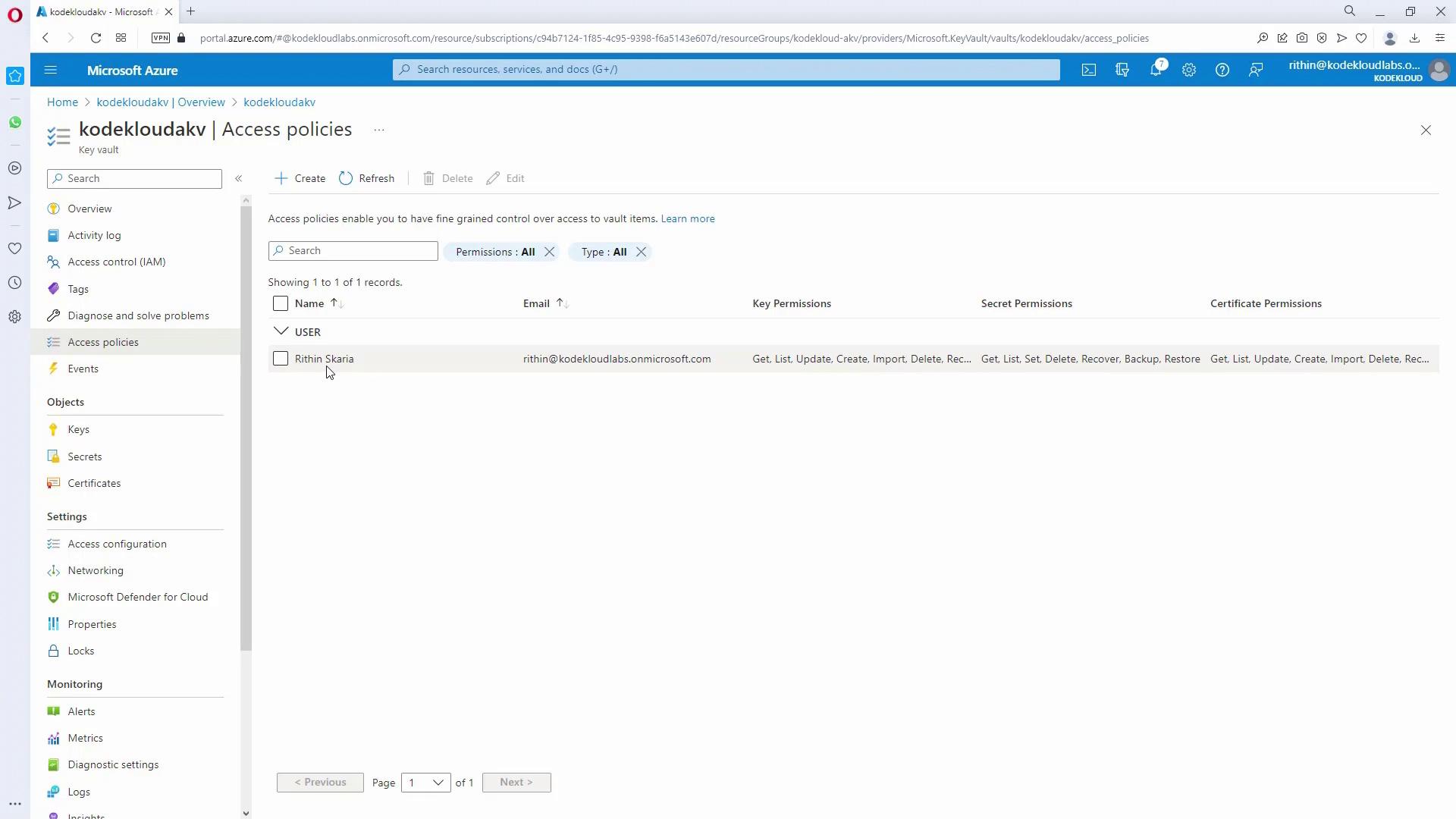Click the sidebar vertical scrollbar
1456x819 pixels.
tap(246, 425)
